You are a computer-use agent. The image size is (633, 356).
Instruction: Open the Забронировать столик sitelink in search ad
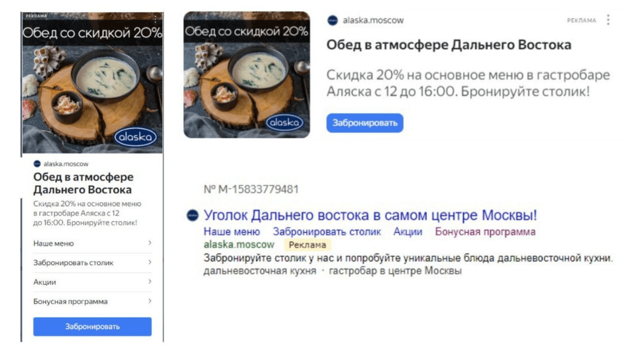point(327,232)
